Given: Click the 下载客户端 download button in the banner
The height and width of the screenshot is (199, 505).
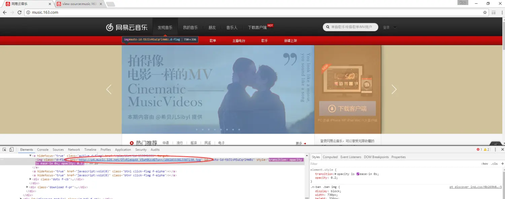Looking at the screenshot, I should [347, 108].
